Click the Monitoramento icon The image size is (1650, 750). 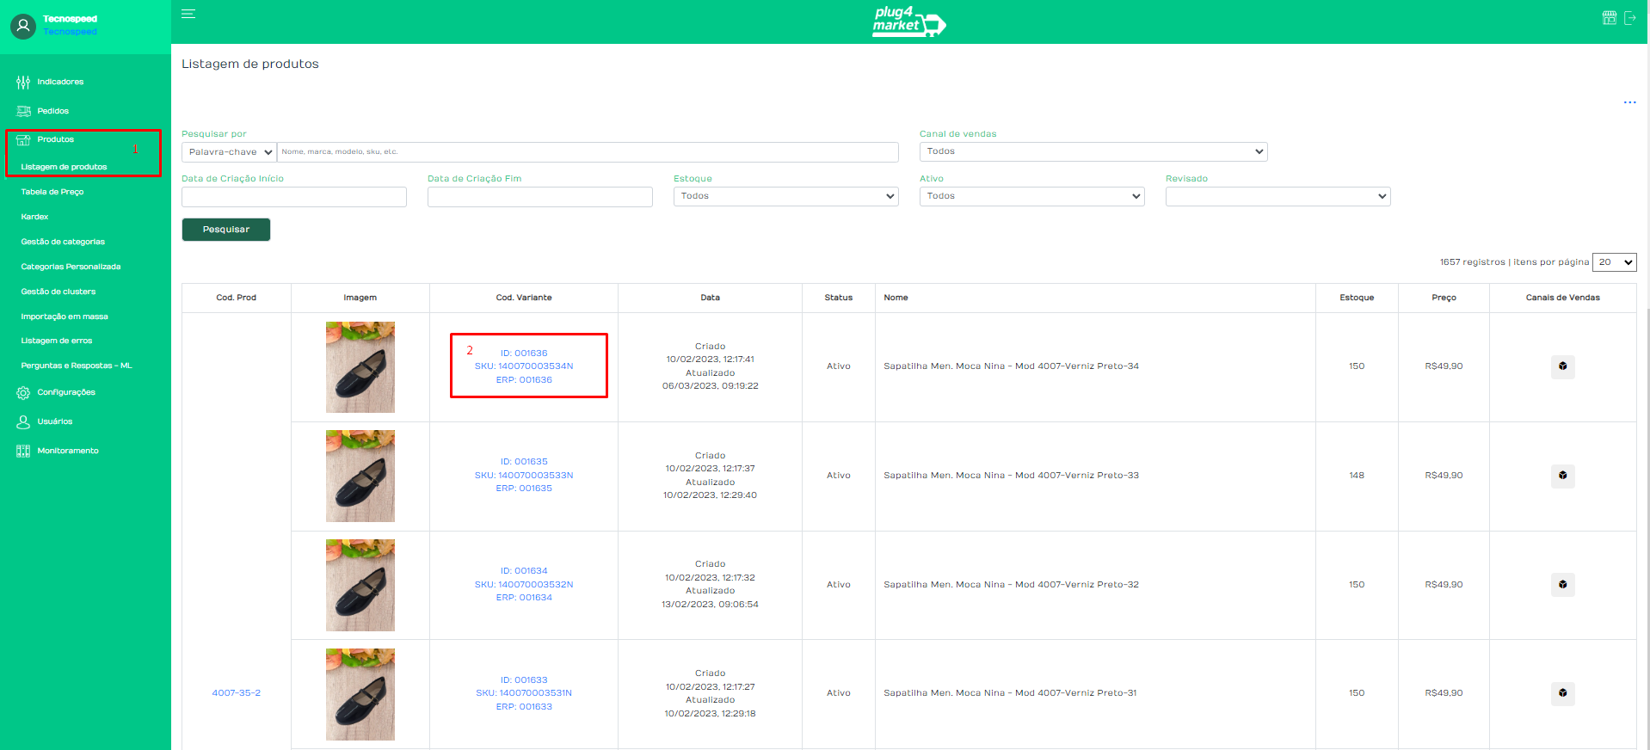pyautogui.click(x=23, y=451)
